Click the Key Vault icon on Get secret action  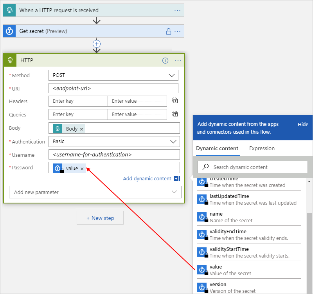[9, 31]
